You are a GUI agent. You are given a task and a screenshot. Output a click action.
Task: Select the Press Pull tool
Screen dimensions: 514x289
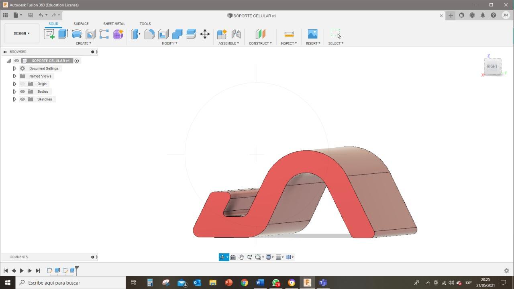click(x=136, y=34)
